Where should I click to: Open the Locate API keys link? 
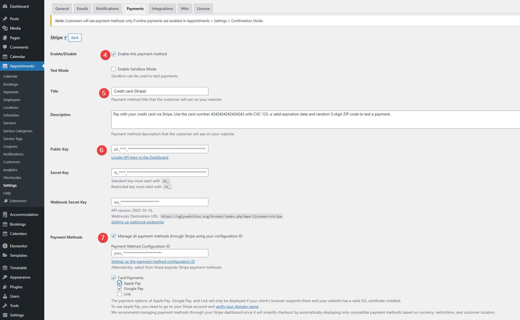coord(139,157)
